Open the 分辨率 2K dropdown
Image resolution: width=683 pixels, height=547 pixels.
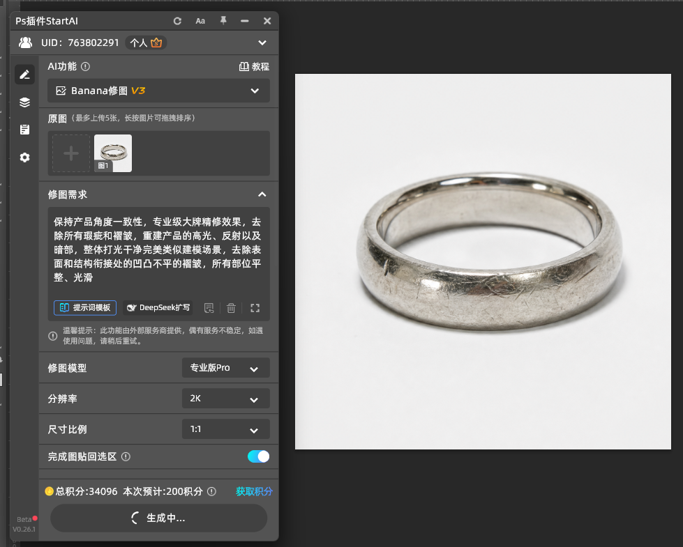225,398
